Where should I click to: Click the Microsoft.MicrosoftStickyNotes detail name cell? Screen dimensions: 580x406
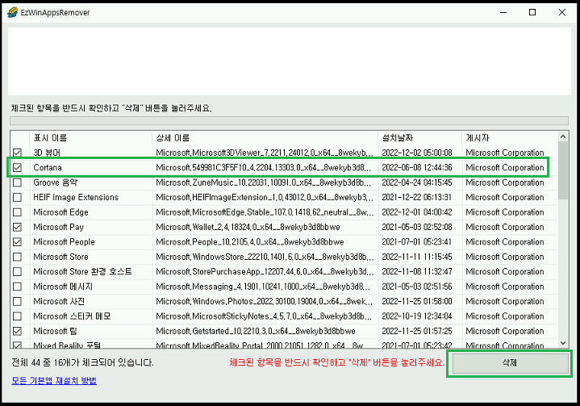point(265,316)
